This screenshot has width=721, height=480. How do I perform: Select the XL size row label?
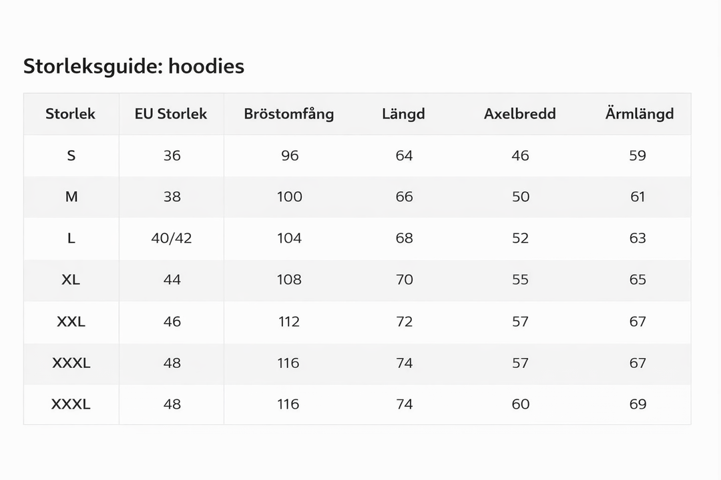(x=71, y=280)
